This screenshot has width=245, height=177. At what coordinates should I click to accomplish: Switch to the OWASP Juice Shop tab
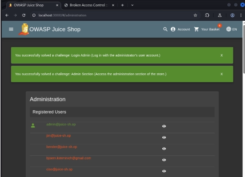(33, 5)
